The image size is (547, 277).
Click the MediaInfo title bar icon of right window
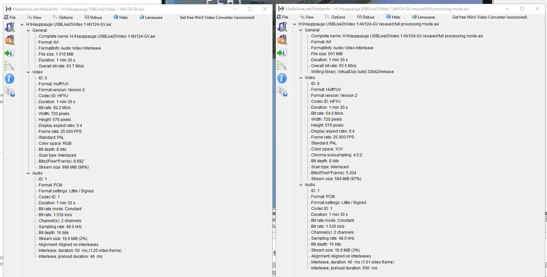281,9
